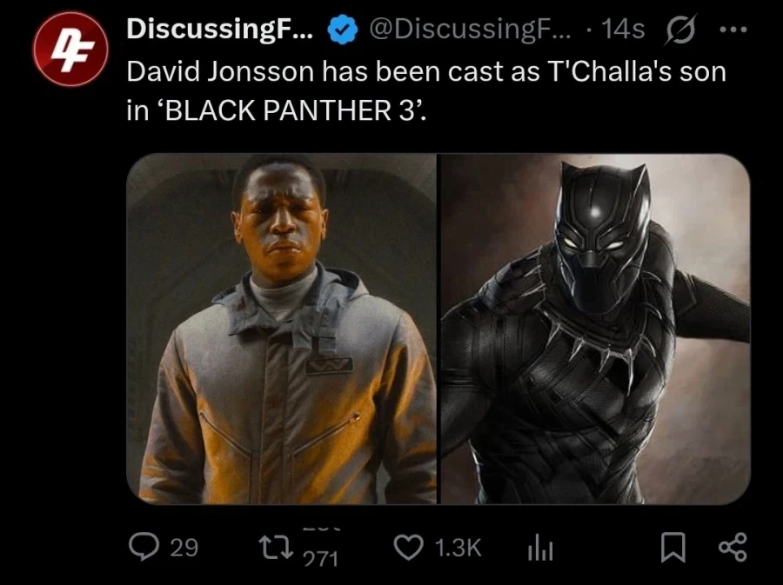The image size is (783, 585).
Task: Click the DiscussingF... display name
Action: point(220,29)
